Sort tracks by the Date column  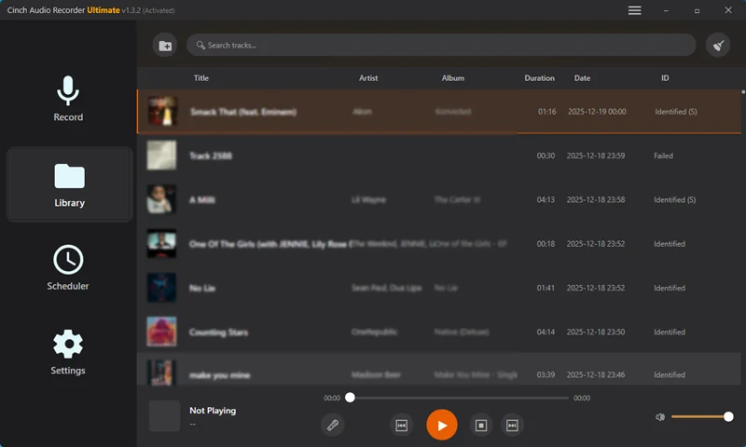[582, 78]
